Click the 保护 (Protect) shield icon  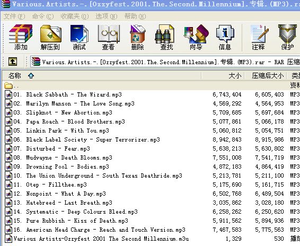click(x=288, y=37)
